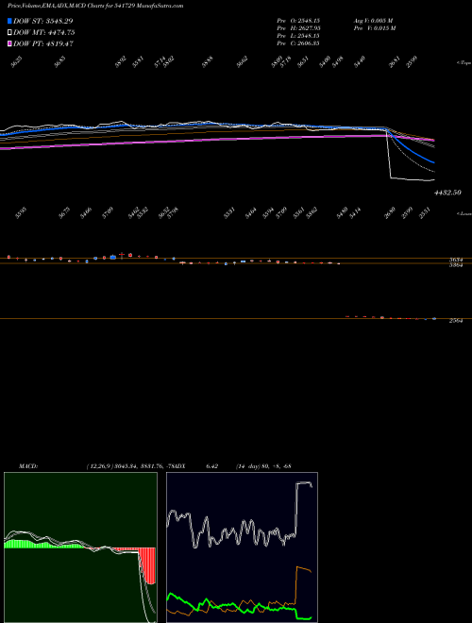Open the ADX indicator chart panel

tap(242, 547)
